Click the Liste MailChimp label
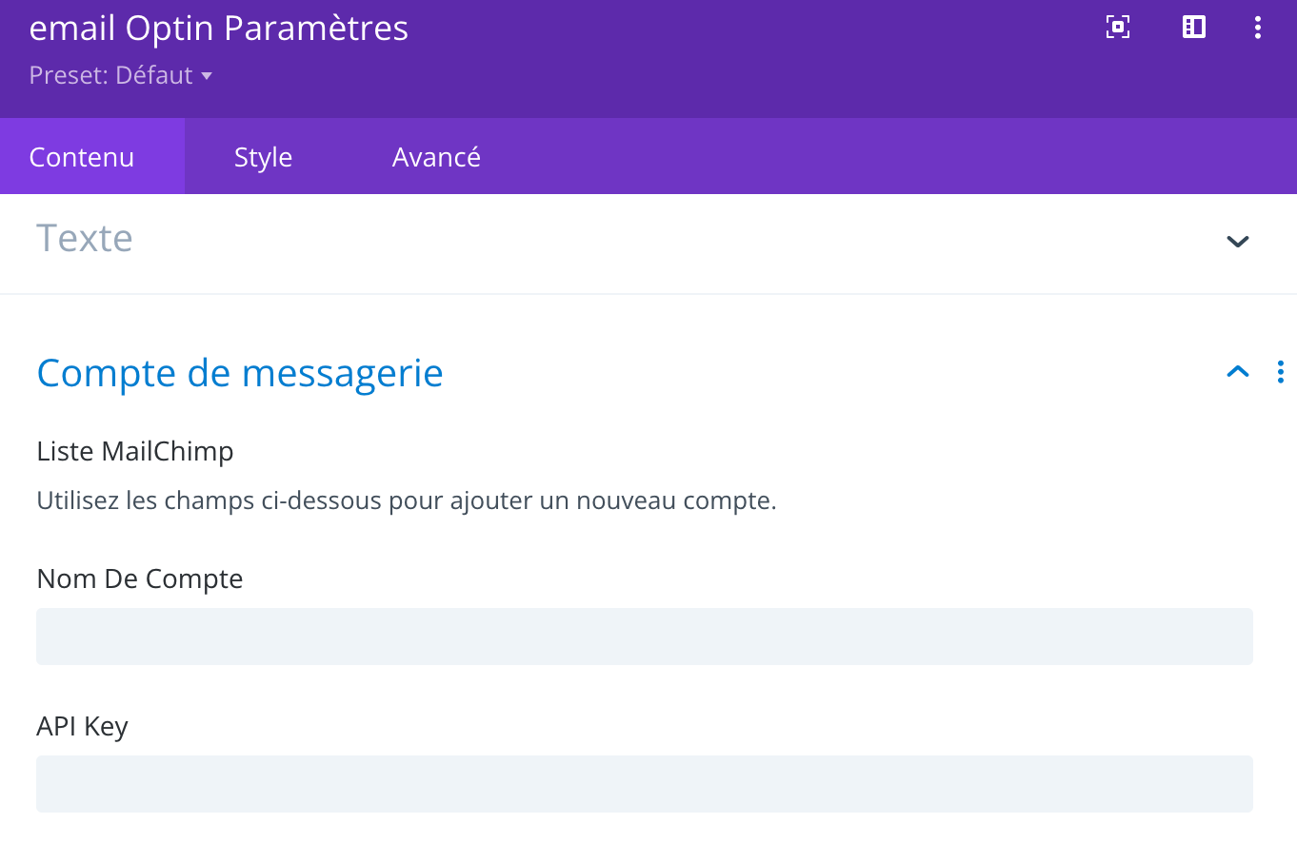The width and height of the screenshot is (1297, 843). click(x=135, y=451)
